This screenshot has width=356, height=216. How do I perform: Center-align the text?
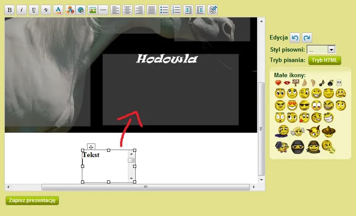point(127,10)
